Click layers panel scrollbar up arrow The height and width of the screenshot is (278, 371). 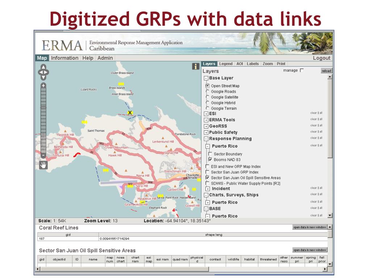(330, 77)
